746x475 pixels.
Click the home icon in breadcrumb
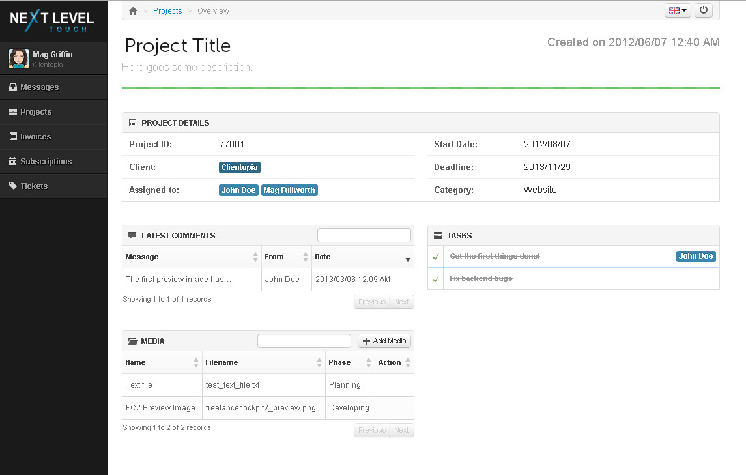coord(134,11)
